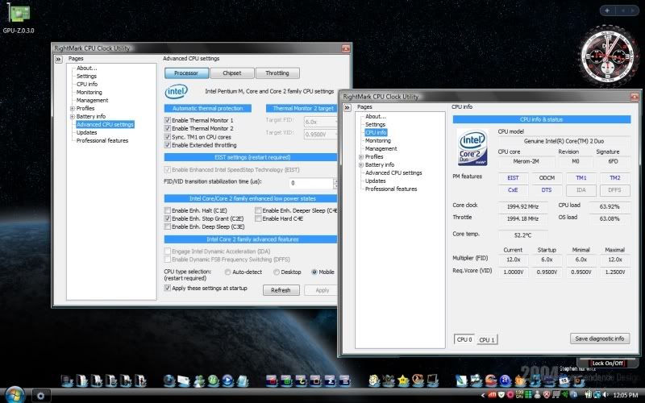
Task: Click the taskbar clock showing 12:05 PM
Action: pyautogui.click(x=626, y=395)
